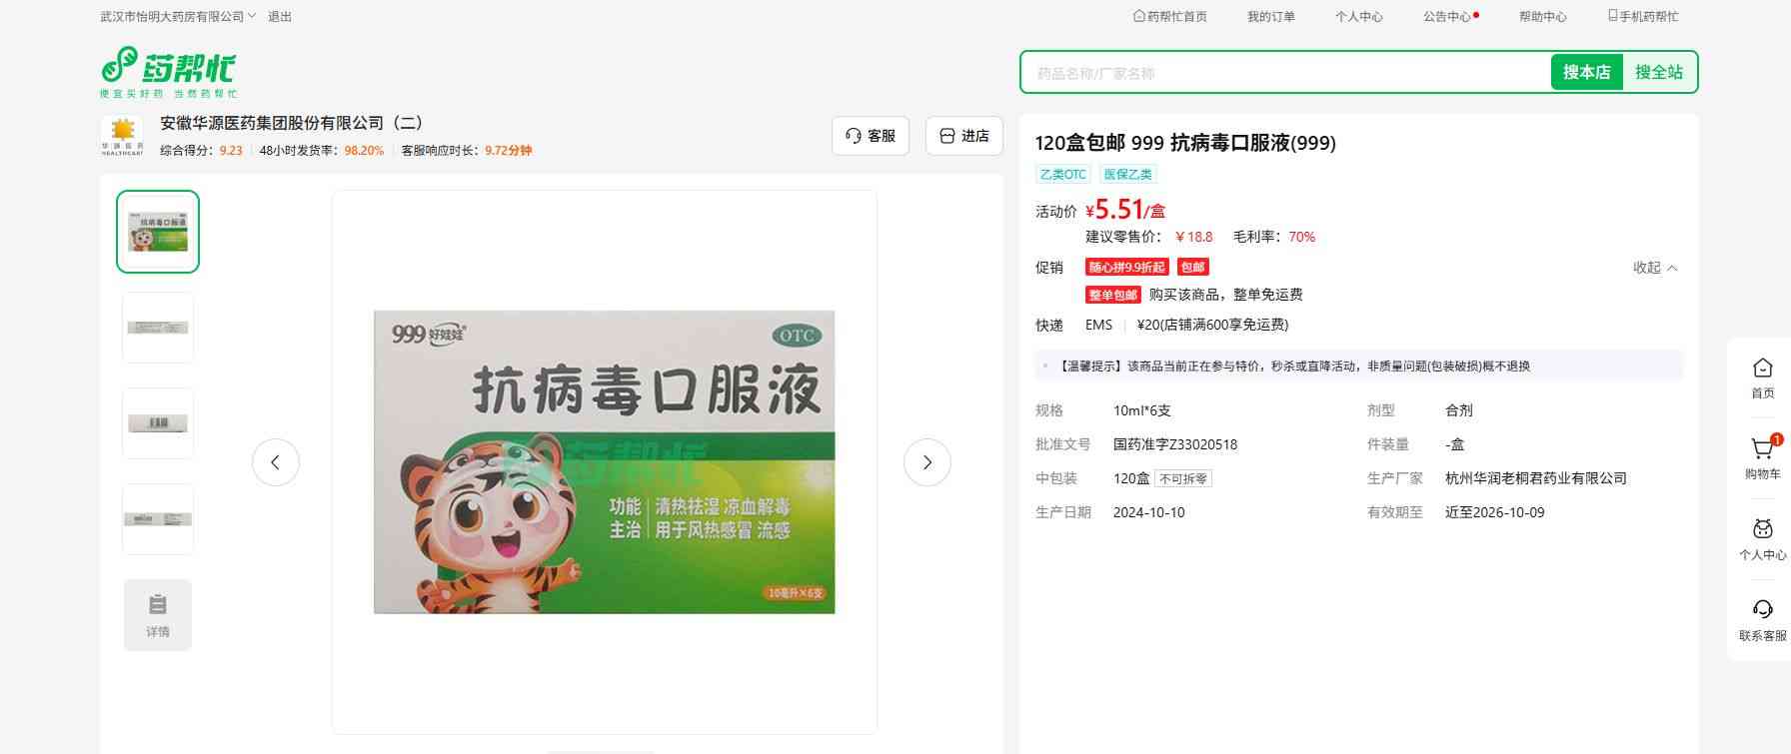
Task: Click the 药帮忙 logo
Action: click(168, 71)
